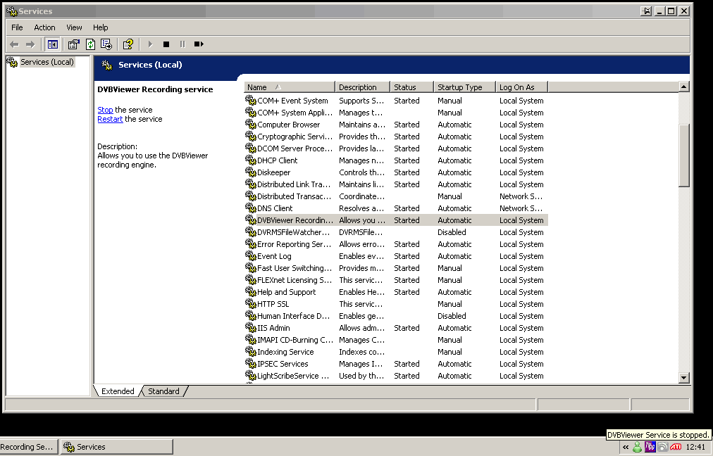
Task: Switch to the Standard tab
Action: point(163,391)
